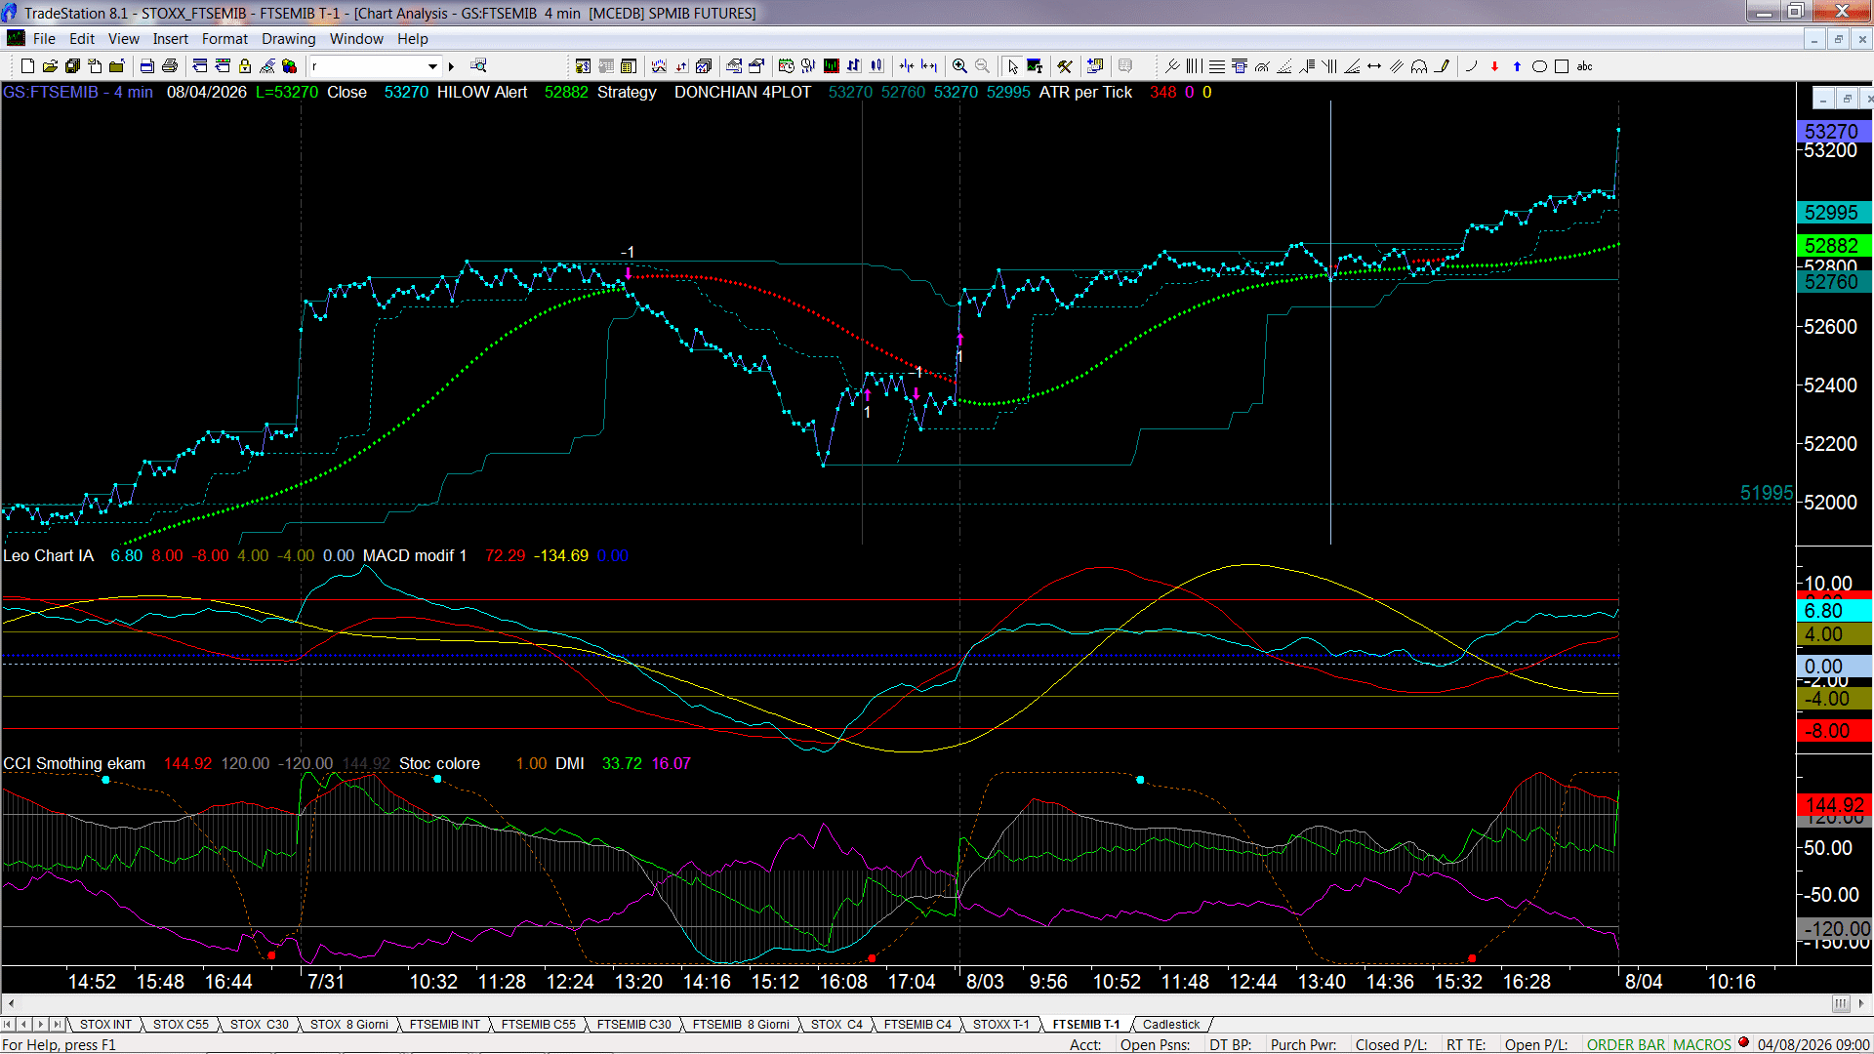This screenshot has height=1054, width=1874.
Task: Switch to the FTSEMIB INT tab
Action: click(x=445, y=1025)
